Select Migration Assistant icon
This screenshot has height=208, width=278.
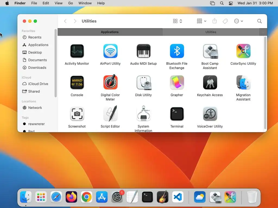(x=243, y=82)
